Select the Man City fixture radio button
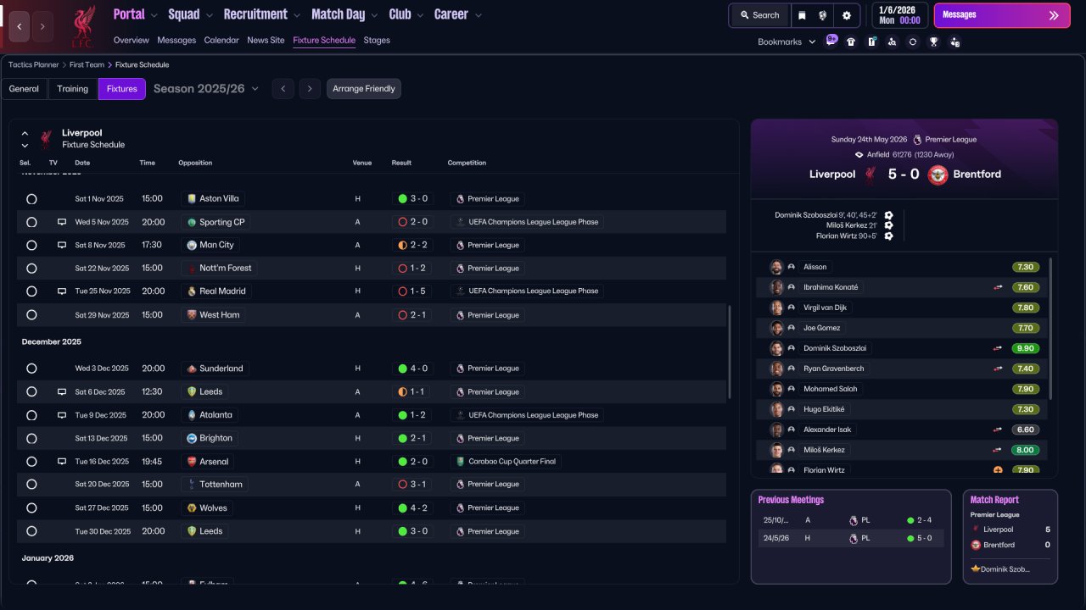The height and width of the screenshot is (610, 1086). (x=31, y=245)
